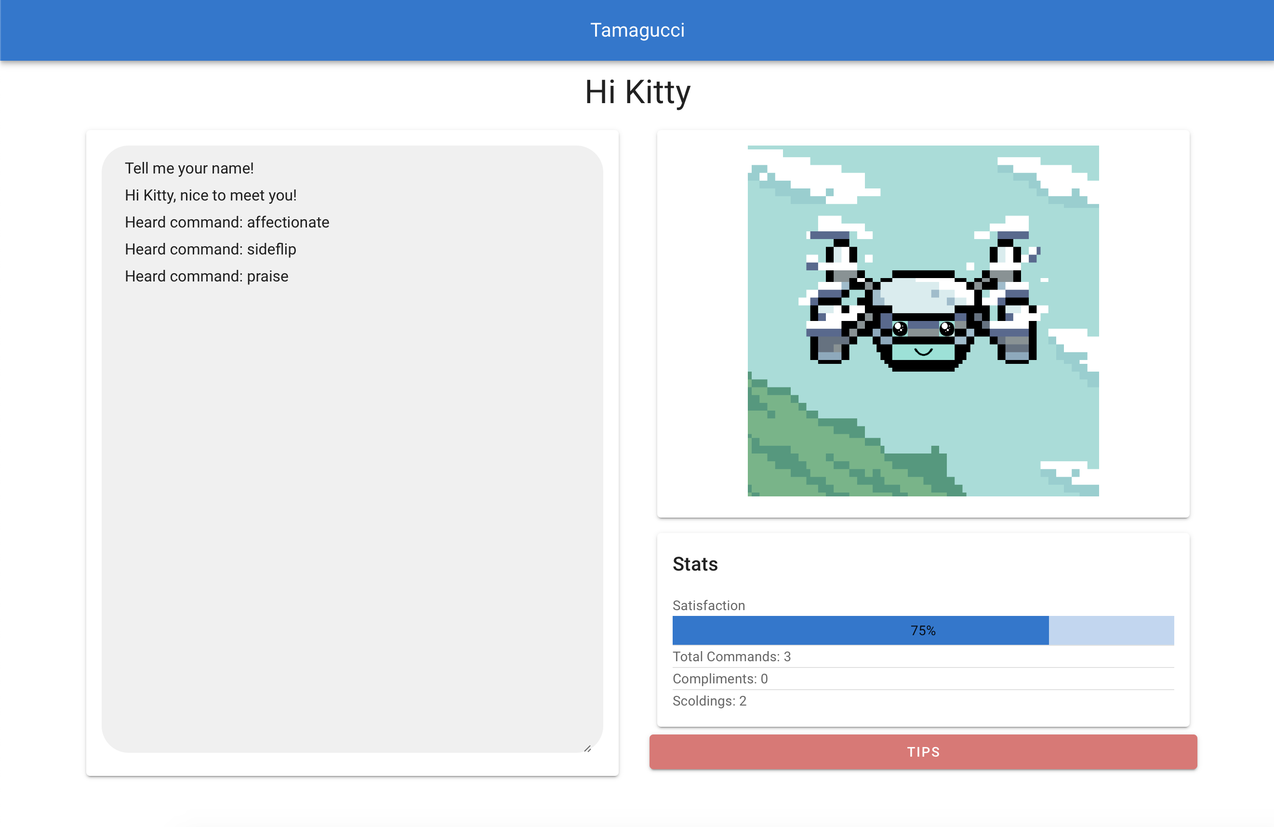This screenshot has width=1274, height=827.
Task: Click the Scoldings: 2 stat row
Action: (x=709, y=701)
